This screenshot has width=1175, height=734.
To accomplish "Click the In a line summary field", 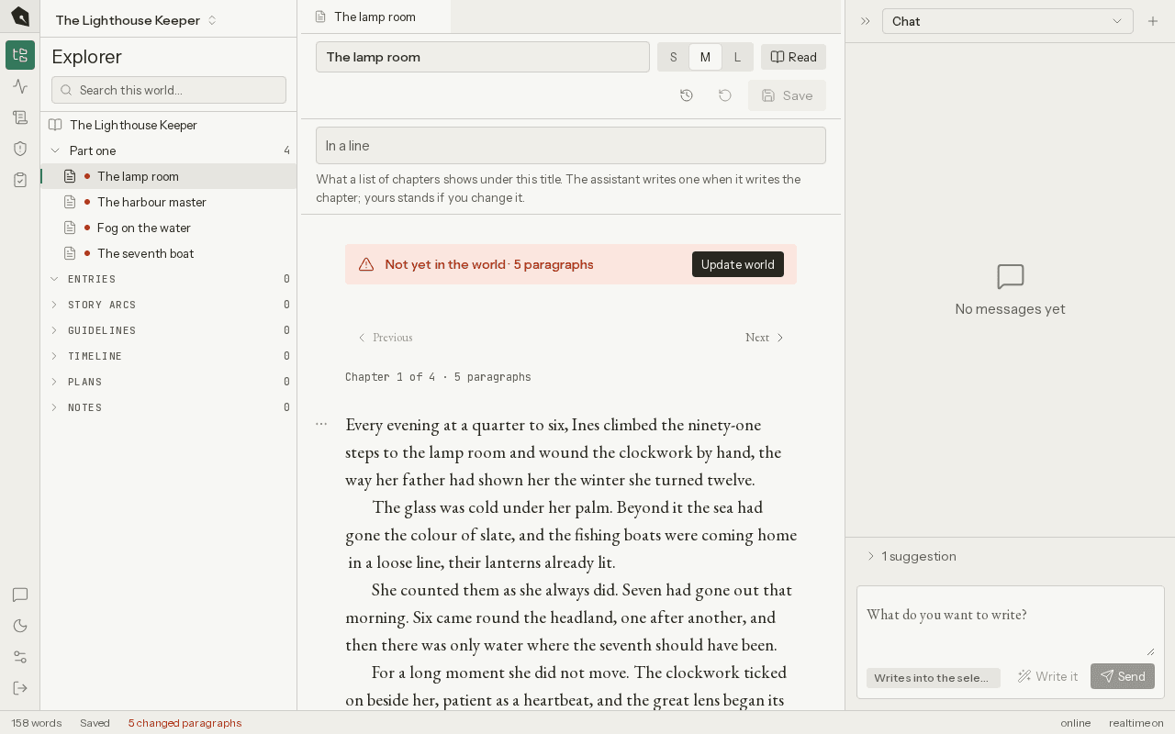I will (571, 145).
